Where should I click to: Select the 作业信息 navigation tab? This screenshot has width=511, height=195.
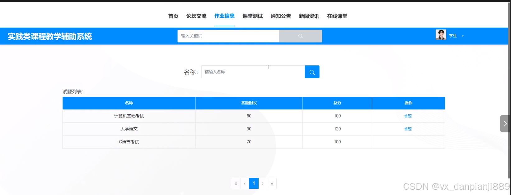(224, 16)
